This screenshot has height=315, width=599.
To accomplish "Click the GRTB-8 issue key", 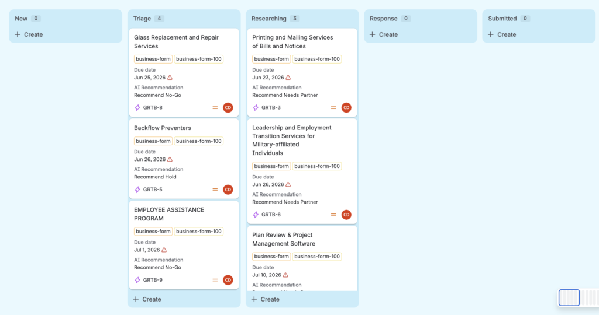I will pos(153,108).
